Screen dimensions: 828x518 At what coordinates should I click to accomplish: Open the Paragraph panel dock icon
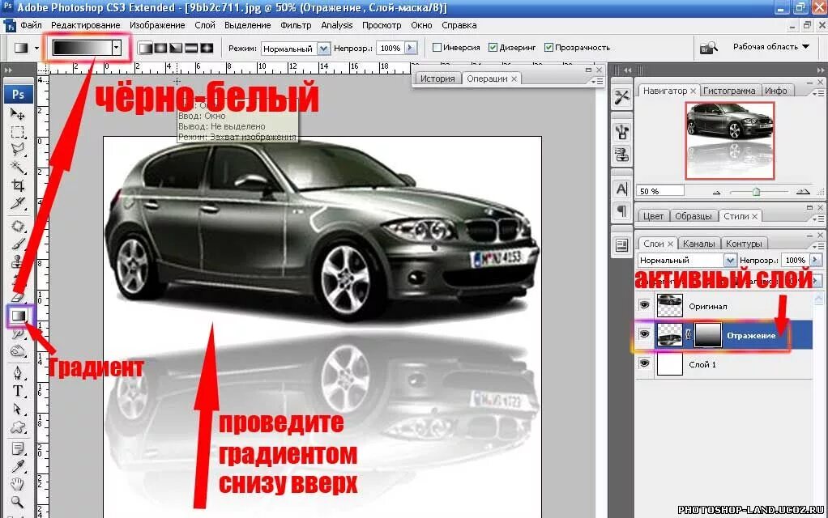pyautogui.click(x=622, y=211)
